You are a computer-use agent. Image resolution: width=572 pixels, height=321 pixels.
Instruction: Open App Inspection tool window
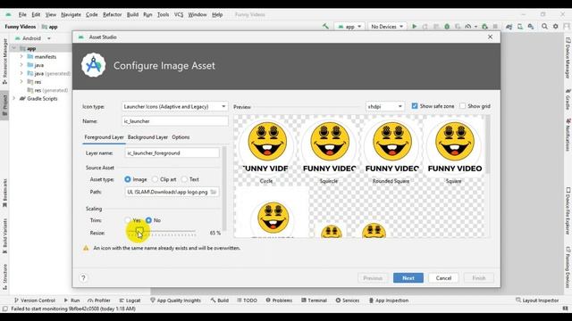pos(389,300)
